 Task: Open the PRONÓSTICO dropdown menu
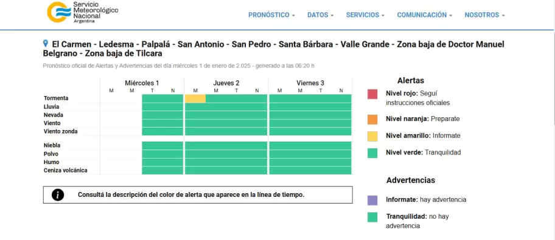[271, 15]
